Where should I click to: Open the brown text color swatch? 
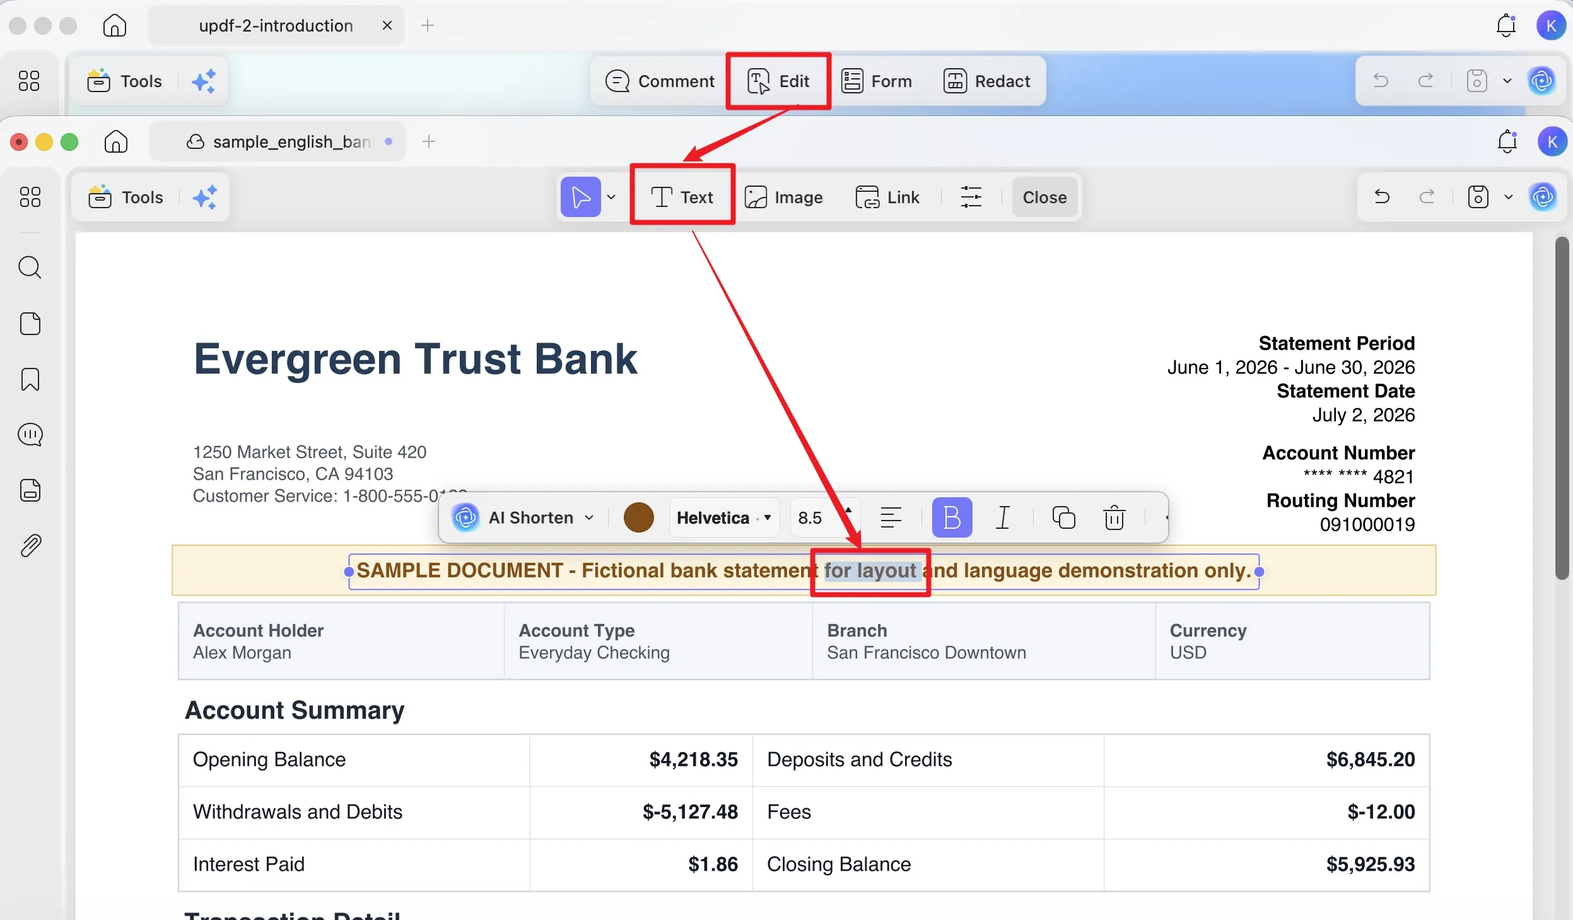(638, 517)
